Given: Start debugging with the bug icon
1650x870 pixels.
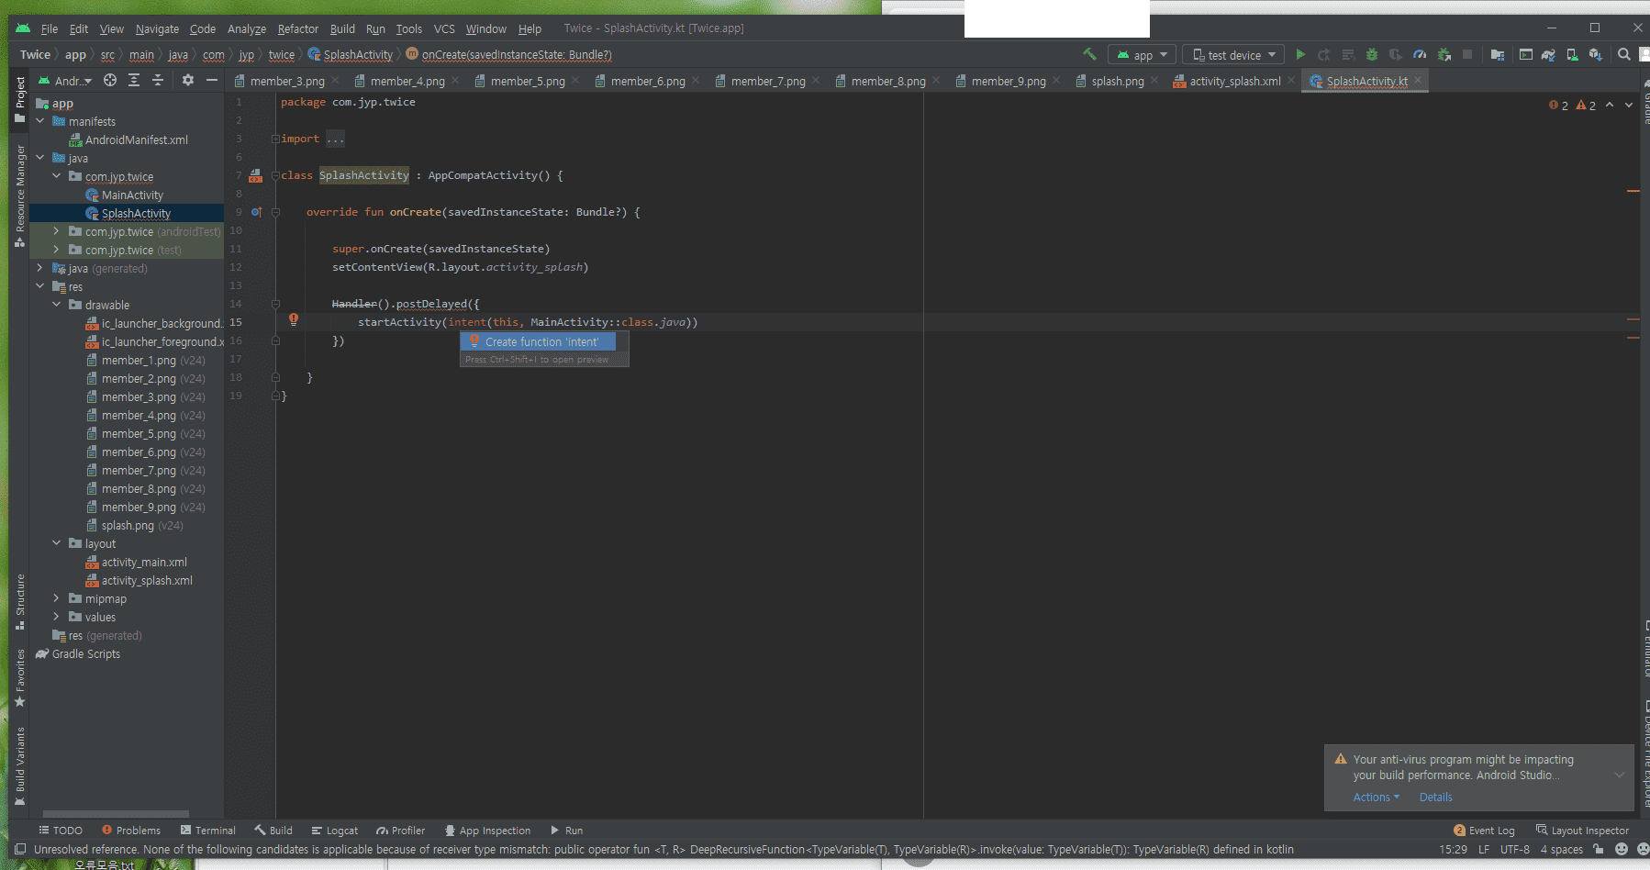Looking at the screenshot, I should click(x=1372, y=54).
